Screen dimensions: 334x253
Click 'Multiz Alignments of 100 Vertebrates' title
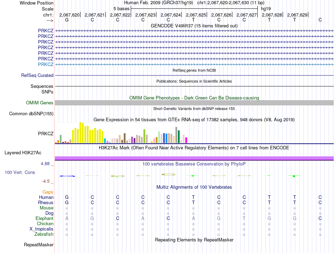pyautogui.click(x=194, y=187)
